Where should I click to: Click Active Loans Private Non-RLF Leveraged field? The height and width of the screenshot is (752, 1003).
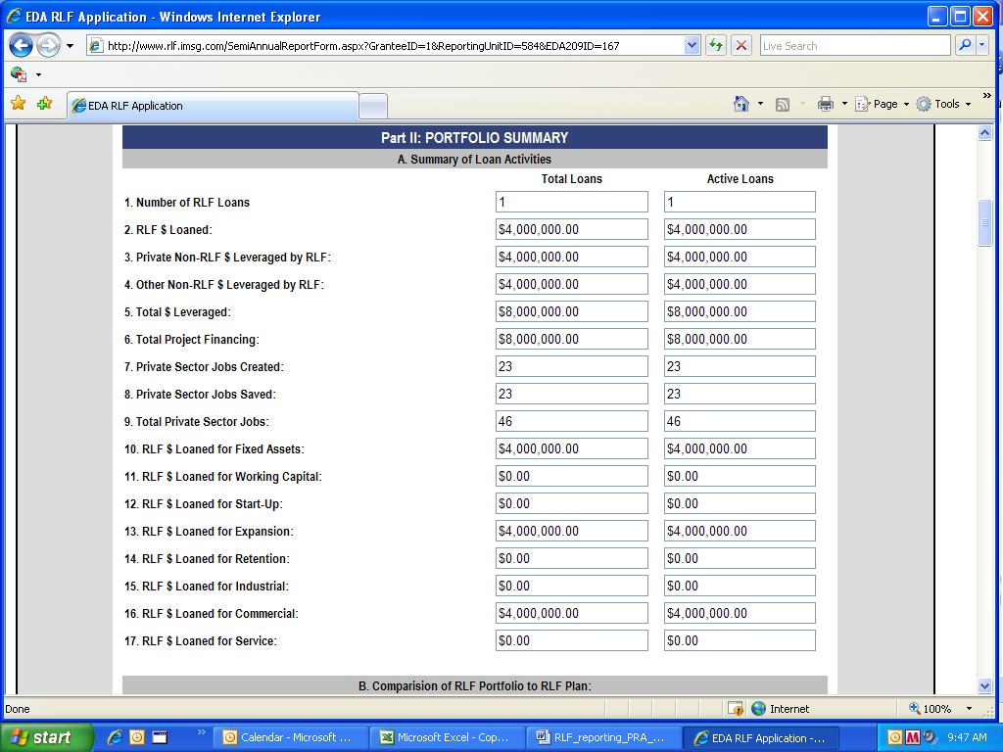(x=740, y=258)
